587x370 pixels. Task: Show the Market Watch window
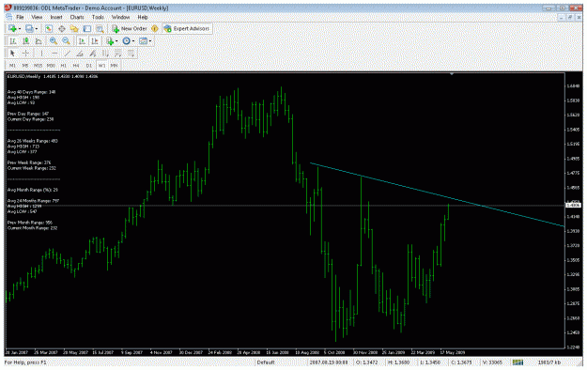[x=49, y=29]
